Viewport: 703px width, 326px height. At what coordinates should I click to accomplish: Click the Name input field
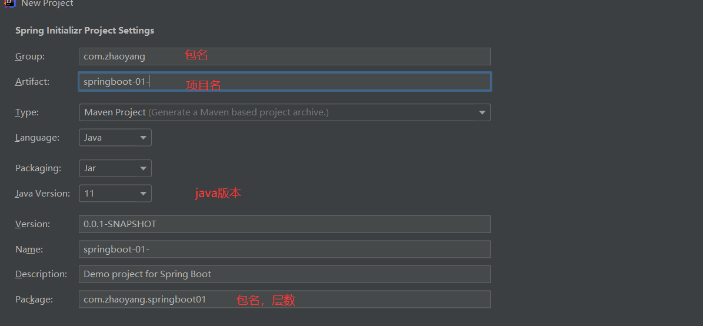pyautogui.click(x=284, y=250)
